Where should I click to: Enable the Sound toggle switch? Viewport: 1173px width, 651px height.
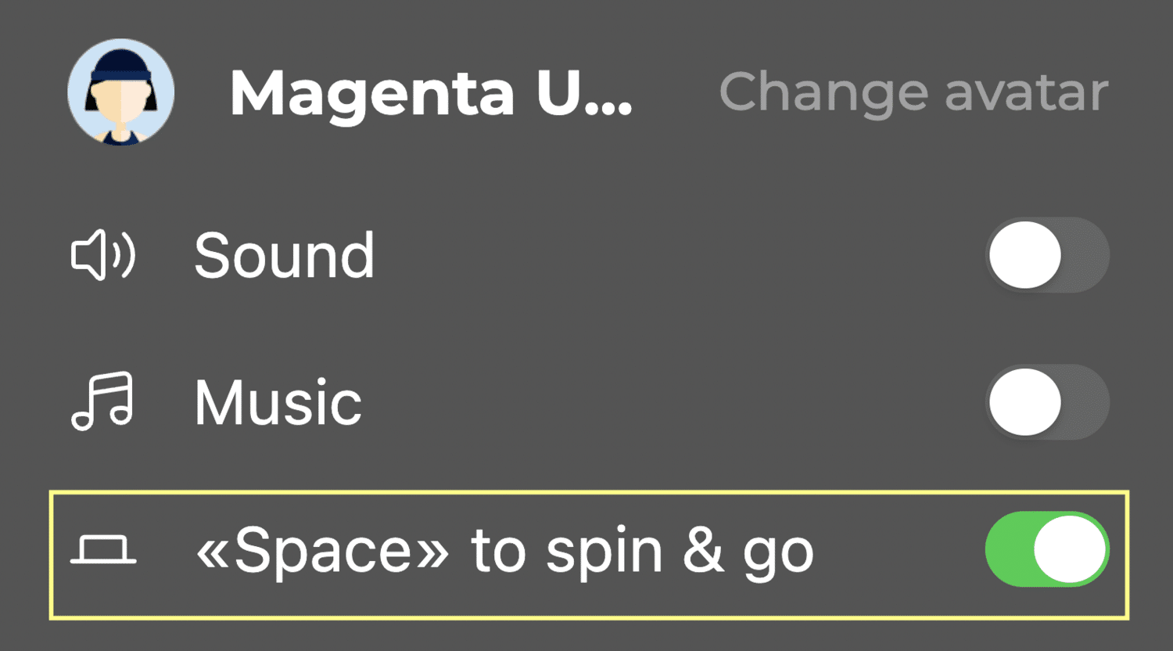1047,255
